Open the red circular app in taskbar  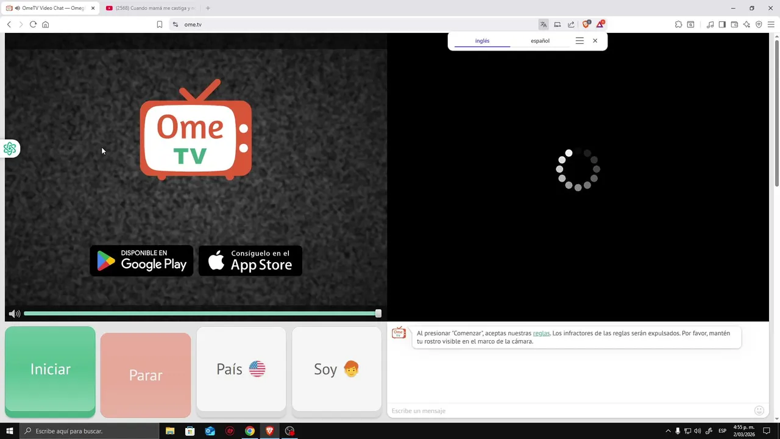point(230,431)
